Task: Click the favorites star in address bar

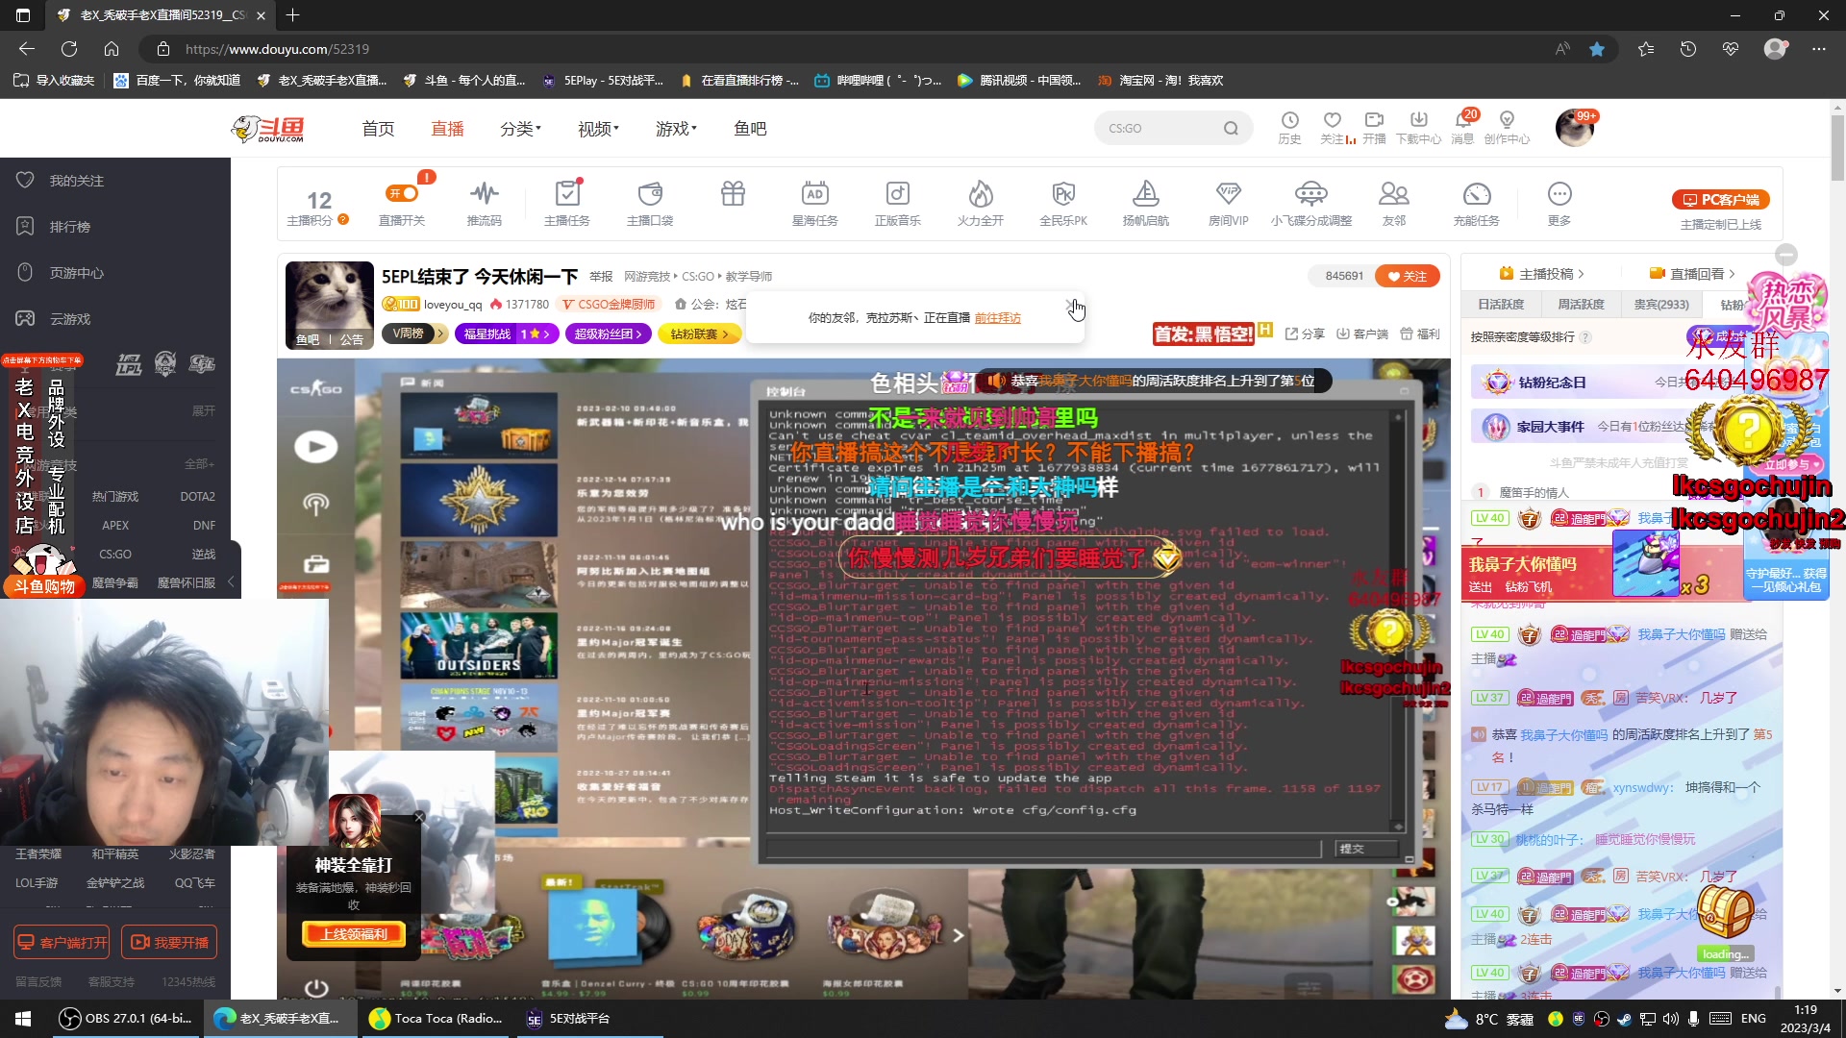Action: 1597,49
